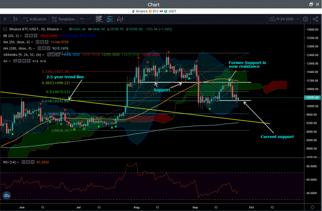Expand the RSI (14) dropdown arrow
322x211 pixels.
[18, 162]
